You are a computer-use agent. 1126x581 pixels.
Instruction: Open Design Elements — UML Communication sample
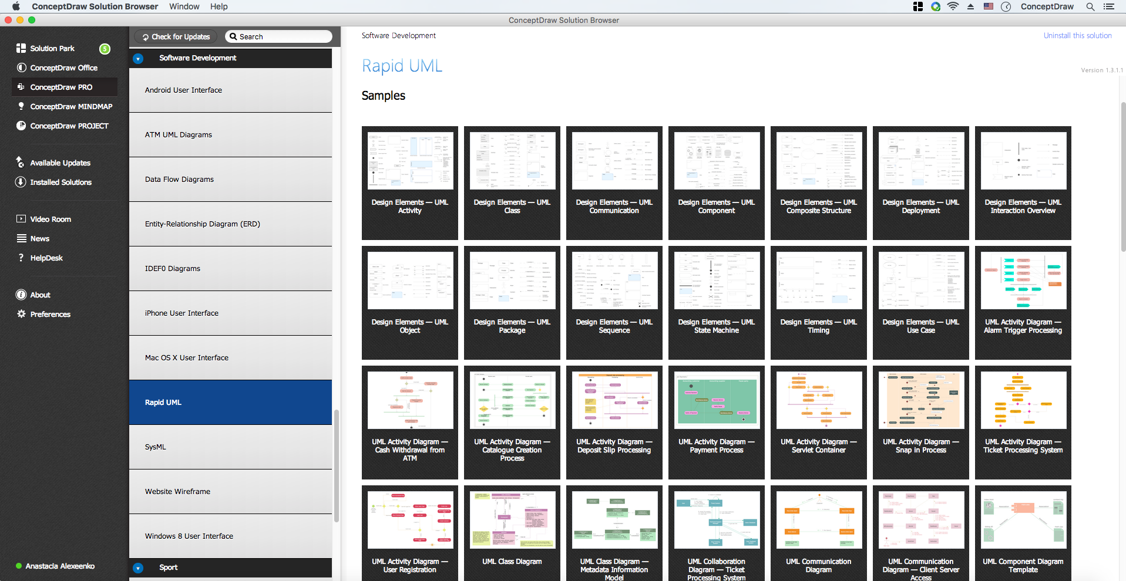coord(614,183)
